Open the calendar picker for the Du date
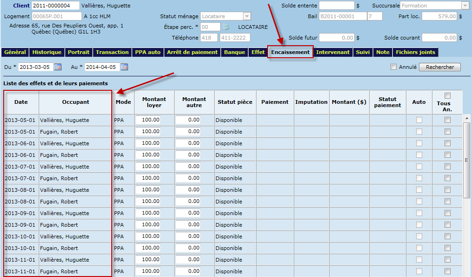472x277 pixels. [x=58, y=67]
